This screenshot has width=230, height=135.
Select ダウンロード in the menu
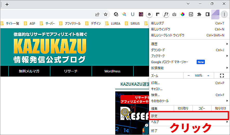click(x=189, y=50)
